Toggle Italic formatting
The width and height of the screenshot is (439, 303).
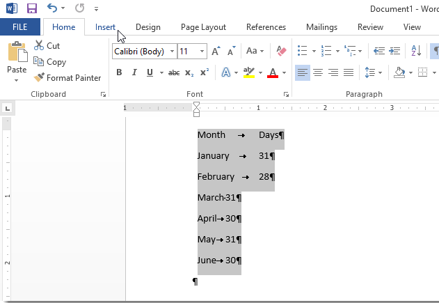(134, 72)
